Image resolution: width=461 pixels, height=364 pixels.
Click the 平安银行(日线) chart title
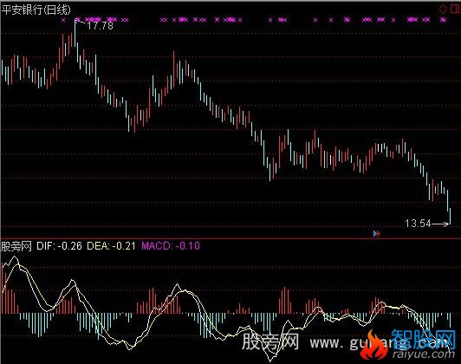(36, 10)
